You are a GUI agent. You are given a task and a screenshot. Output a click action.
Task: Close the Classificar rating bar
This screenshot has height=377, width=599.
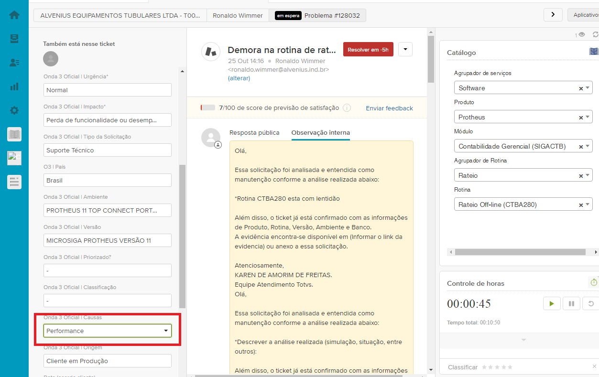(594, 366)
